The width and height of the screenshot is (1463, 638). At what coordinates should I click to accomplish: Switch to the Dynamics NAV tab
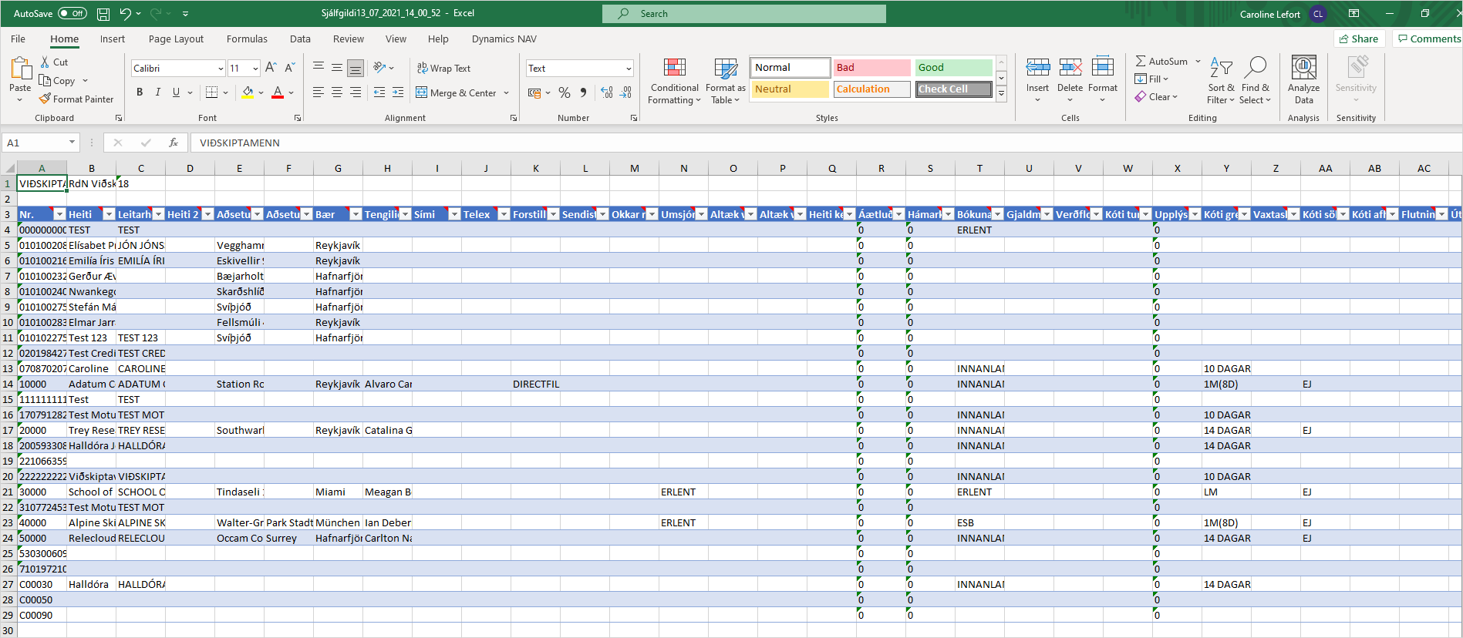coord(504,39)
